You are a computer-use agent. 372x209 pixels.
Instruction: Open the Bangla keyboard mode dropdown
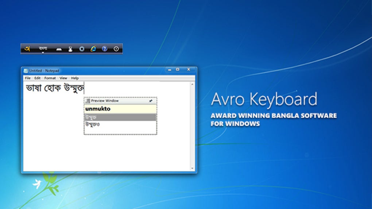pyautogui.click(x=43, y=49)
